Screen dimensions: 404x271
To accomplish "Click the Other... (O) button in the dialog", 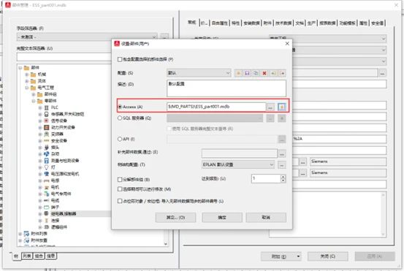I will tap(175, 218).
